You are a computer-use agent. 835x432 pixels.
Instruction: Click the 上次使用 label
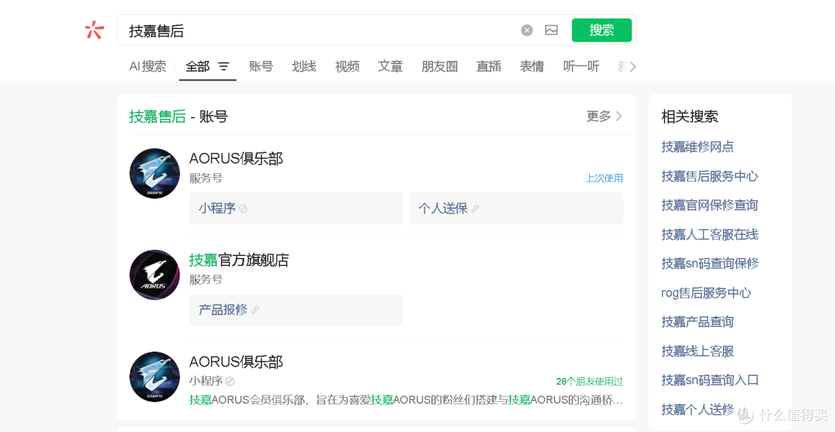pos(604,179)
